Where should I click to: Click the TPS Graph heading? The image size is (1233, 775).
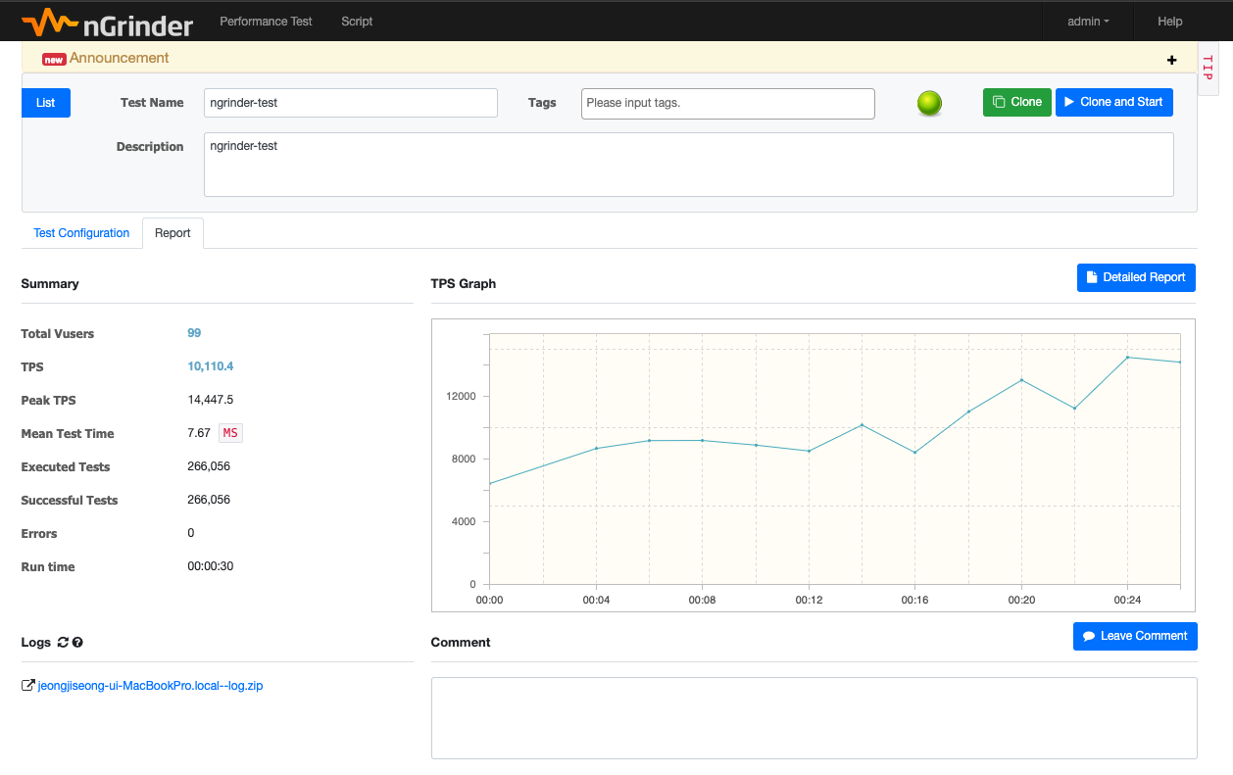[x=464, y=284]
